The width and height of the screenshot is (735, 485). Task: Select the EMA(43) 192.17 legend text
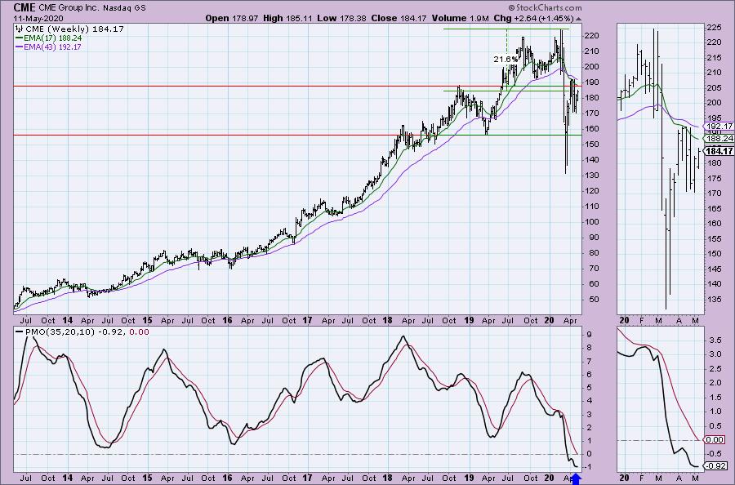[x=52, y=47]
